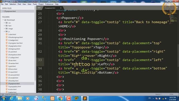Image resolution: width=179 pixels, height=101 pixels.
Task: Open the Goto menu
Action: point(29,4)
